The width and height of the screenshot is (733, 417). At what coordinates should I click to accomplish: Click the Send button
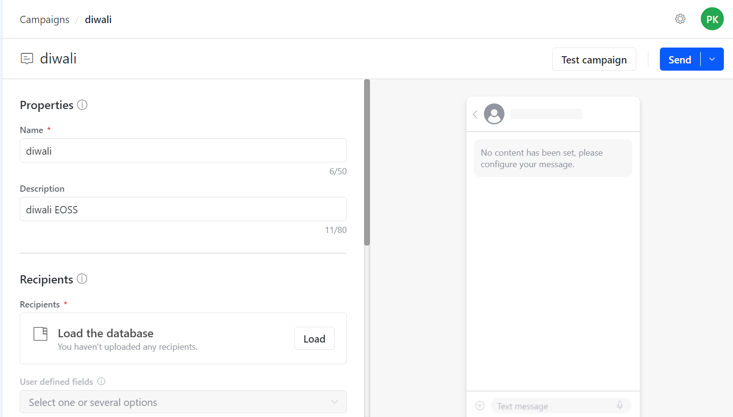pos(680,59)
